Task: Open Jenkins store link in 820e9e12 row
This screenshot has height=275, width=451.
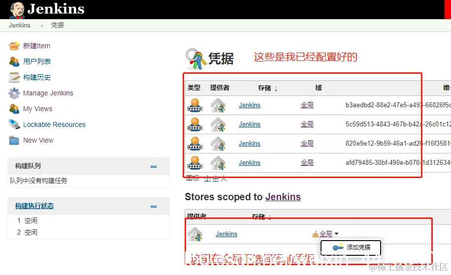Action: point(249,143)
